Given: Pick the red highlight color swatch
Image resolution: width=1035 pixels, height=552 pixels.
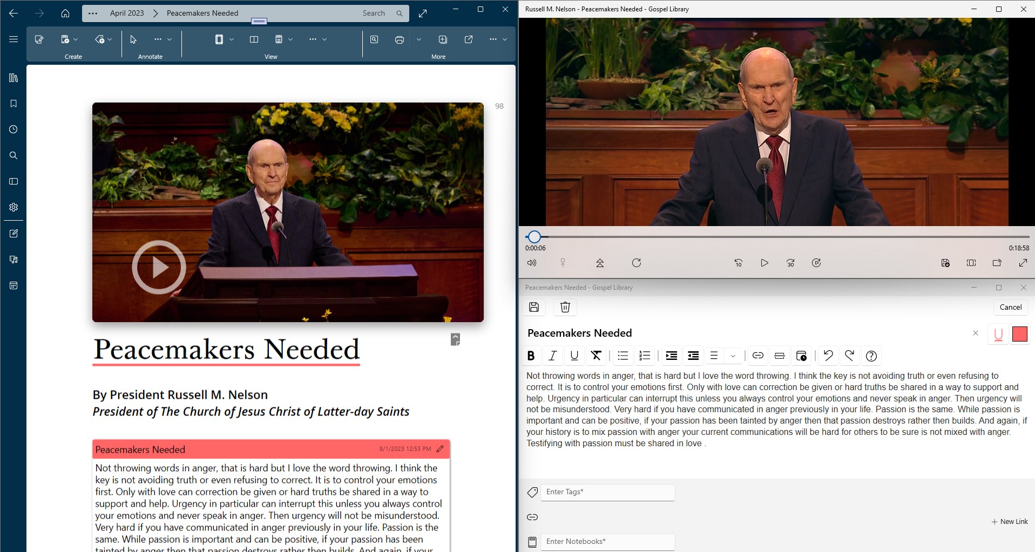Looking at the screenshot, I should pyautogui.click(x=1019, y=334).
